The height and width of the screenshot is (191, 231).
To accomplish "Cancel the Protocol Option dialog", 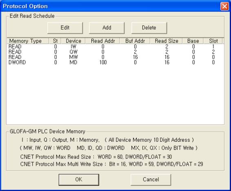I will 151,180.
